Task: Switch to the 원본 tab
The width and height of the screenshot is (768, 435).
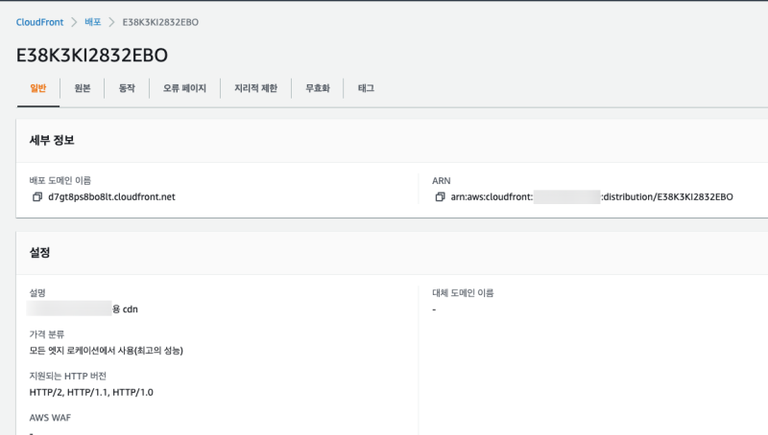Action: click(x=83, y=88)
